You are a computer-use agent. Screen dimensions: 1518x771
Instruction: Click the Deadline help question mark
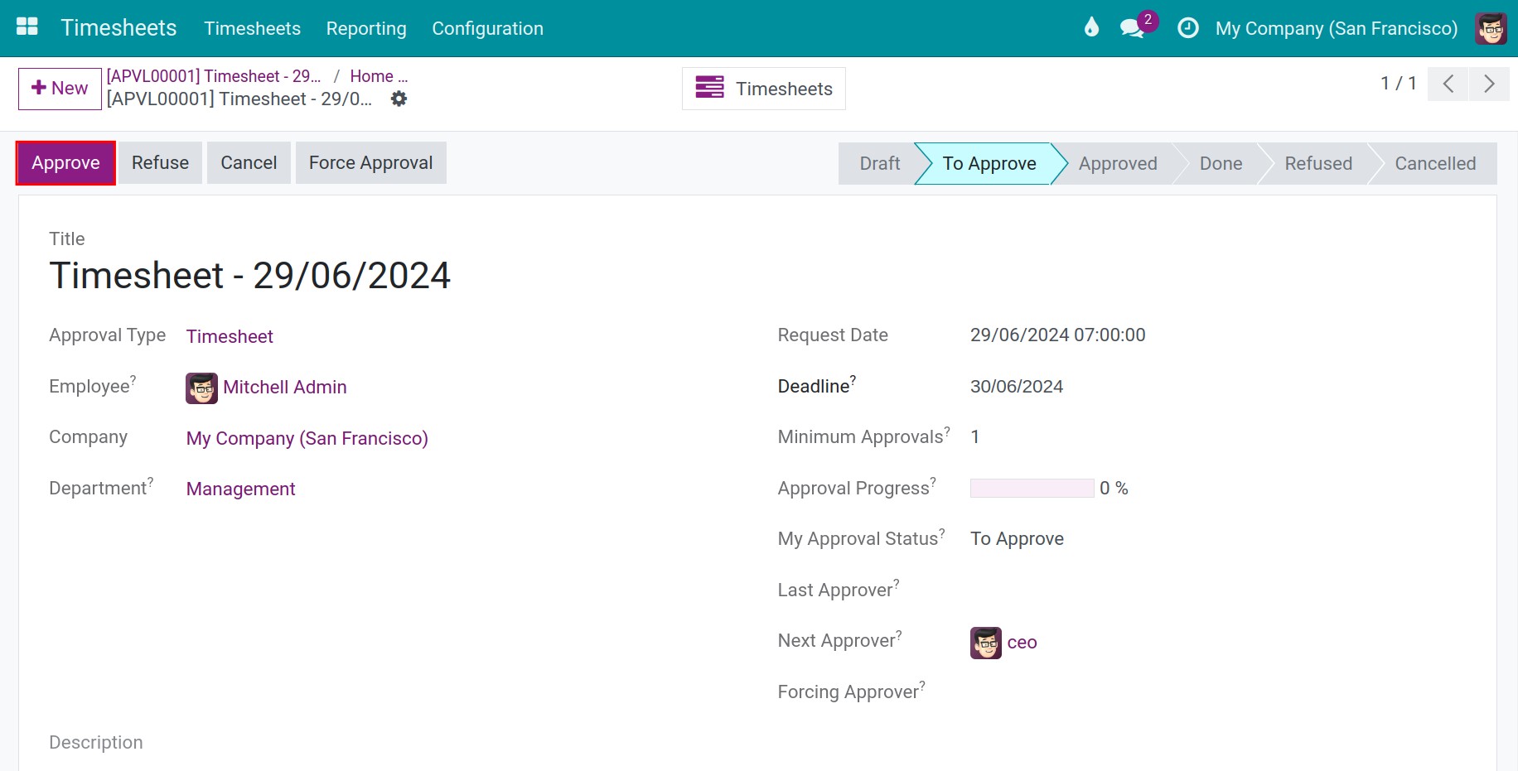853,379
